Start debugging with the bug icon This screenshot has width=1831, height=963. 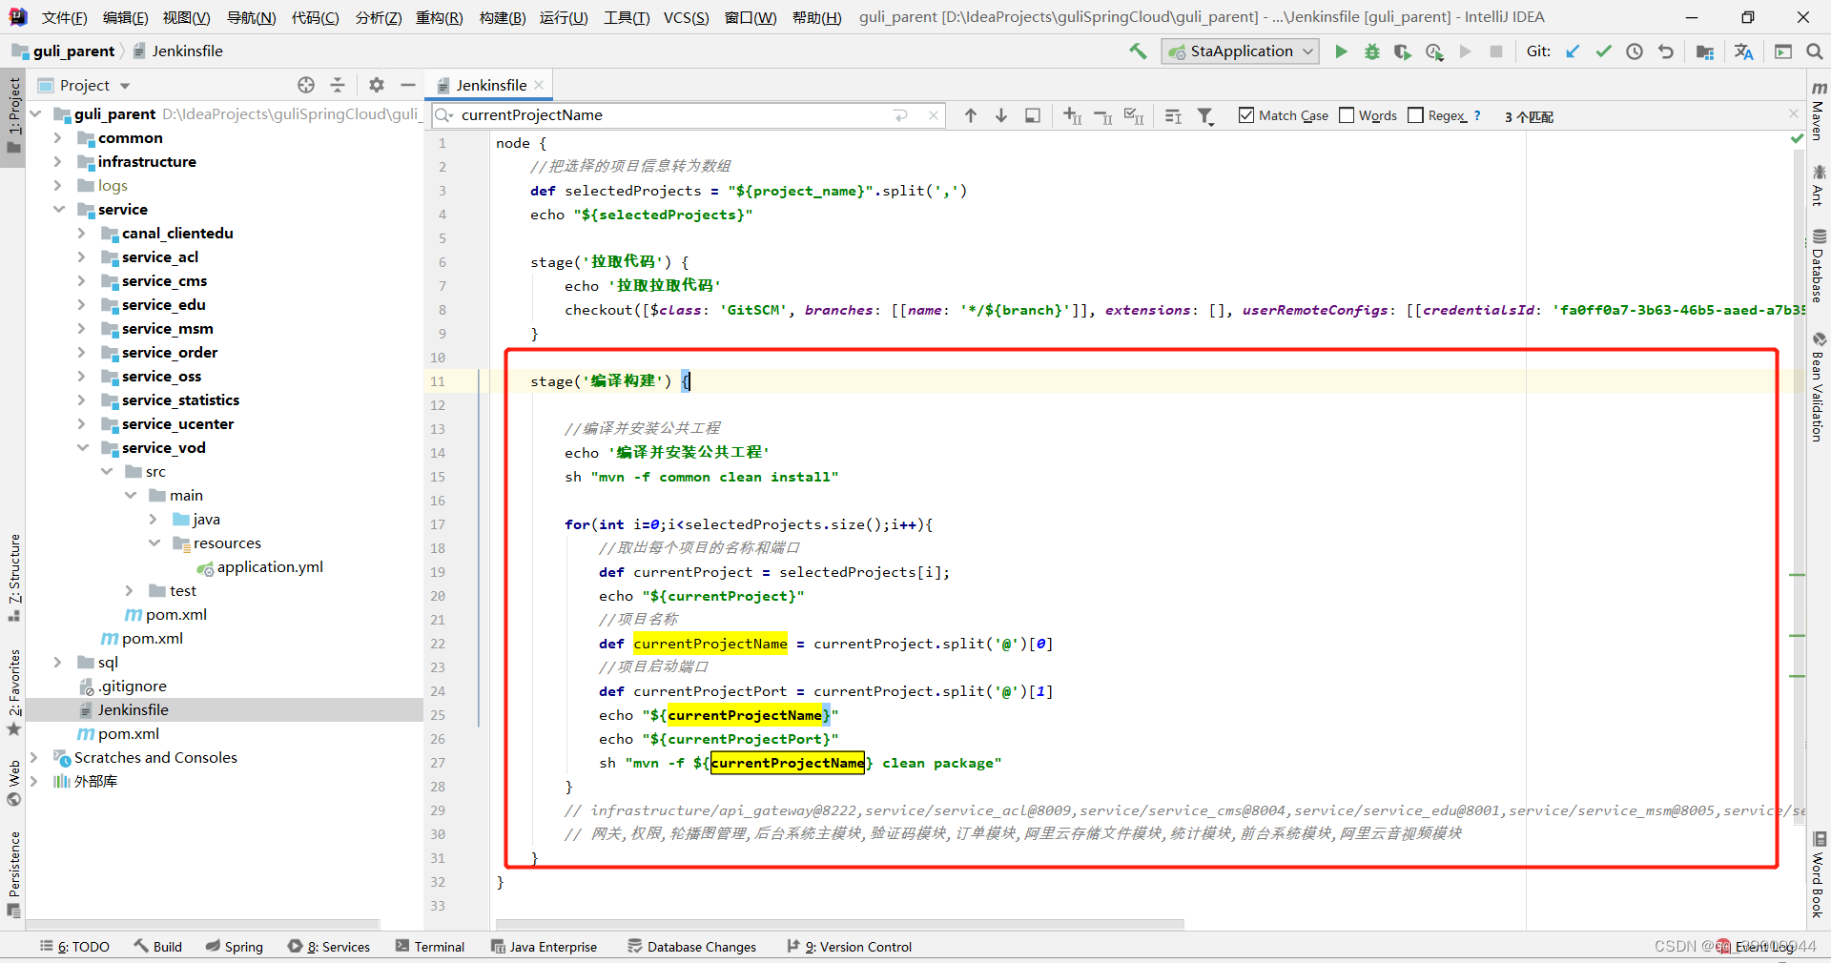click(x=1371, y=51)
